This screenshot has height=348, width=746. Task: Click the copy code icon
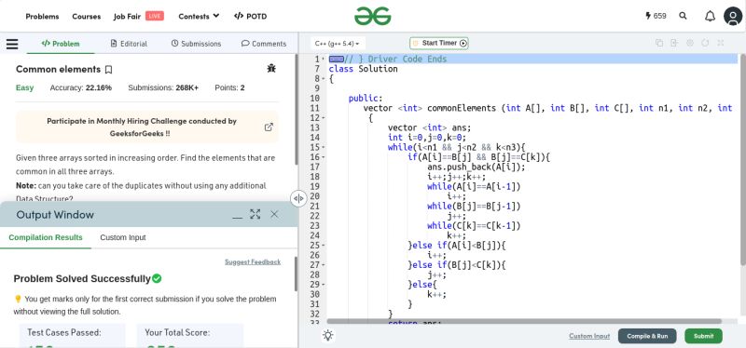pyautogui.click(x=659, y=43)
